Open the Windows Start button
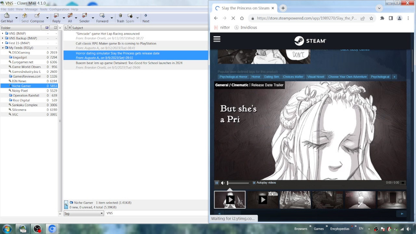The height and width of the screenshot is (234, 416). [7, 229]
